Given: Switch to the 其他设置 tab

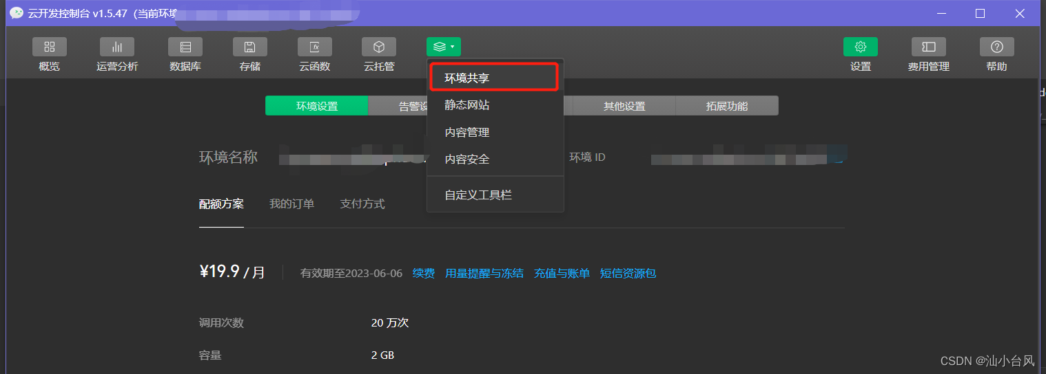Looking at the screenshot, I should [624, 106].
